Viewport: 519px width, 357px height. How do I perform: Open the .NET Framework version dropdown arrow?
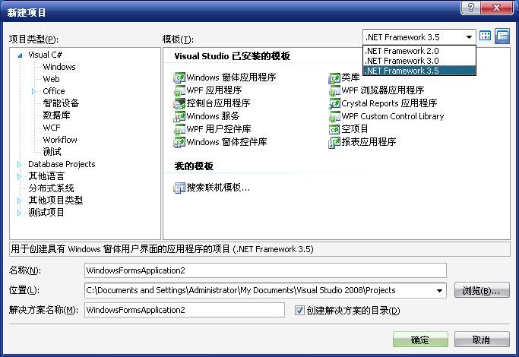[469, 37]
